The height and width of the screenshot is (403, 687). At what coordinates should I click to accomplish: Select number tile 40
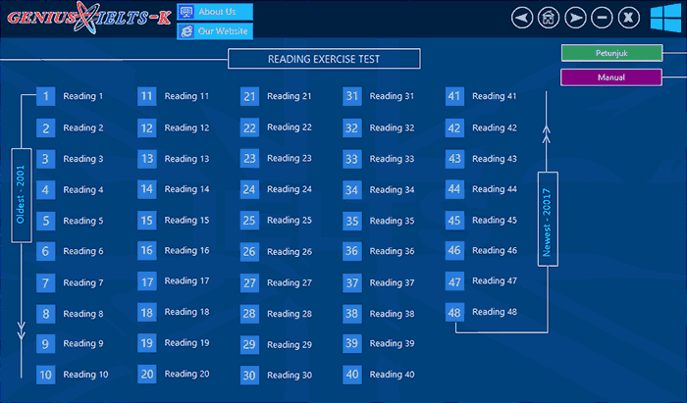click(352, 375)
